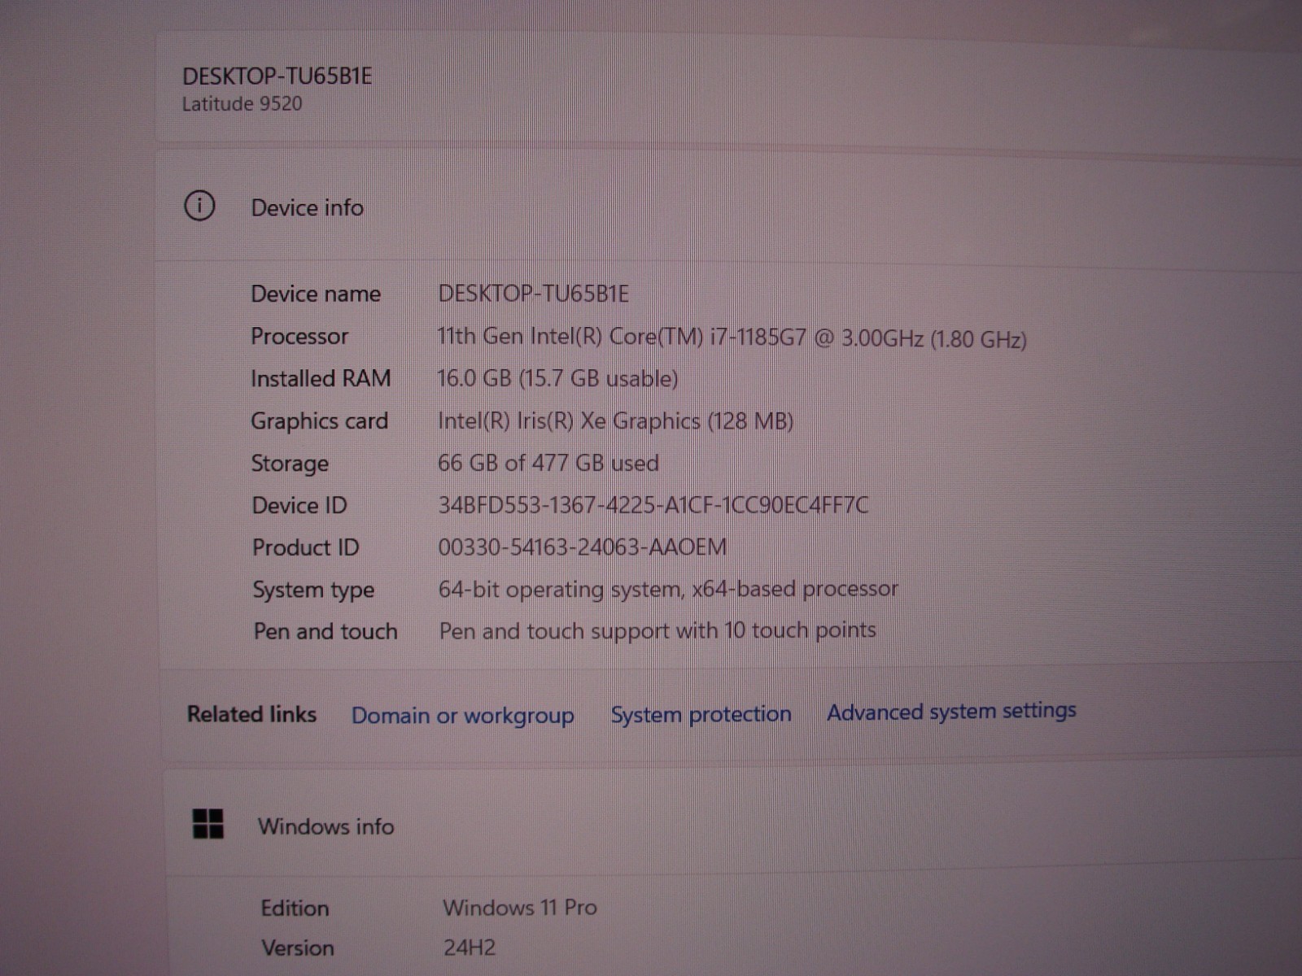Select the Windows 11 Pro edition value
Viewport: 1302px width, 976px height.
[520, 907]
